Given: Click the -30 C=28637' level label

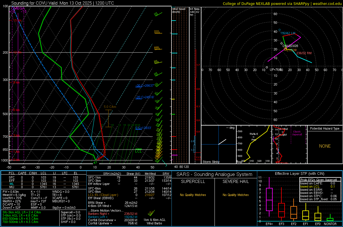Looking at the screenshot, I should [x=144, y=86].
